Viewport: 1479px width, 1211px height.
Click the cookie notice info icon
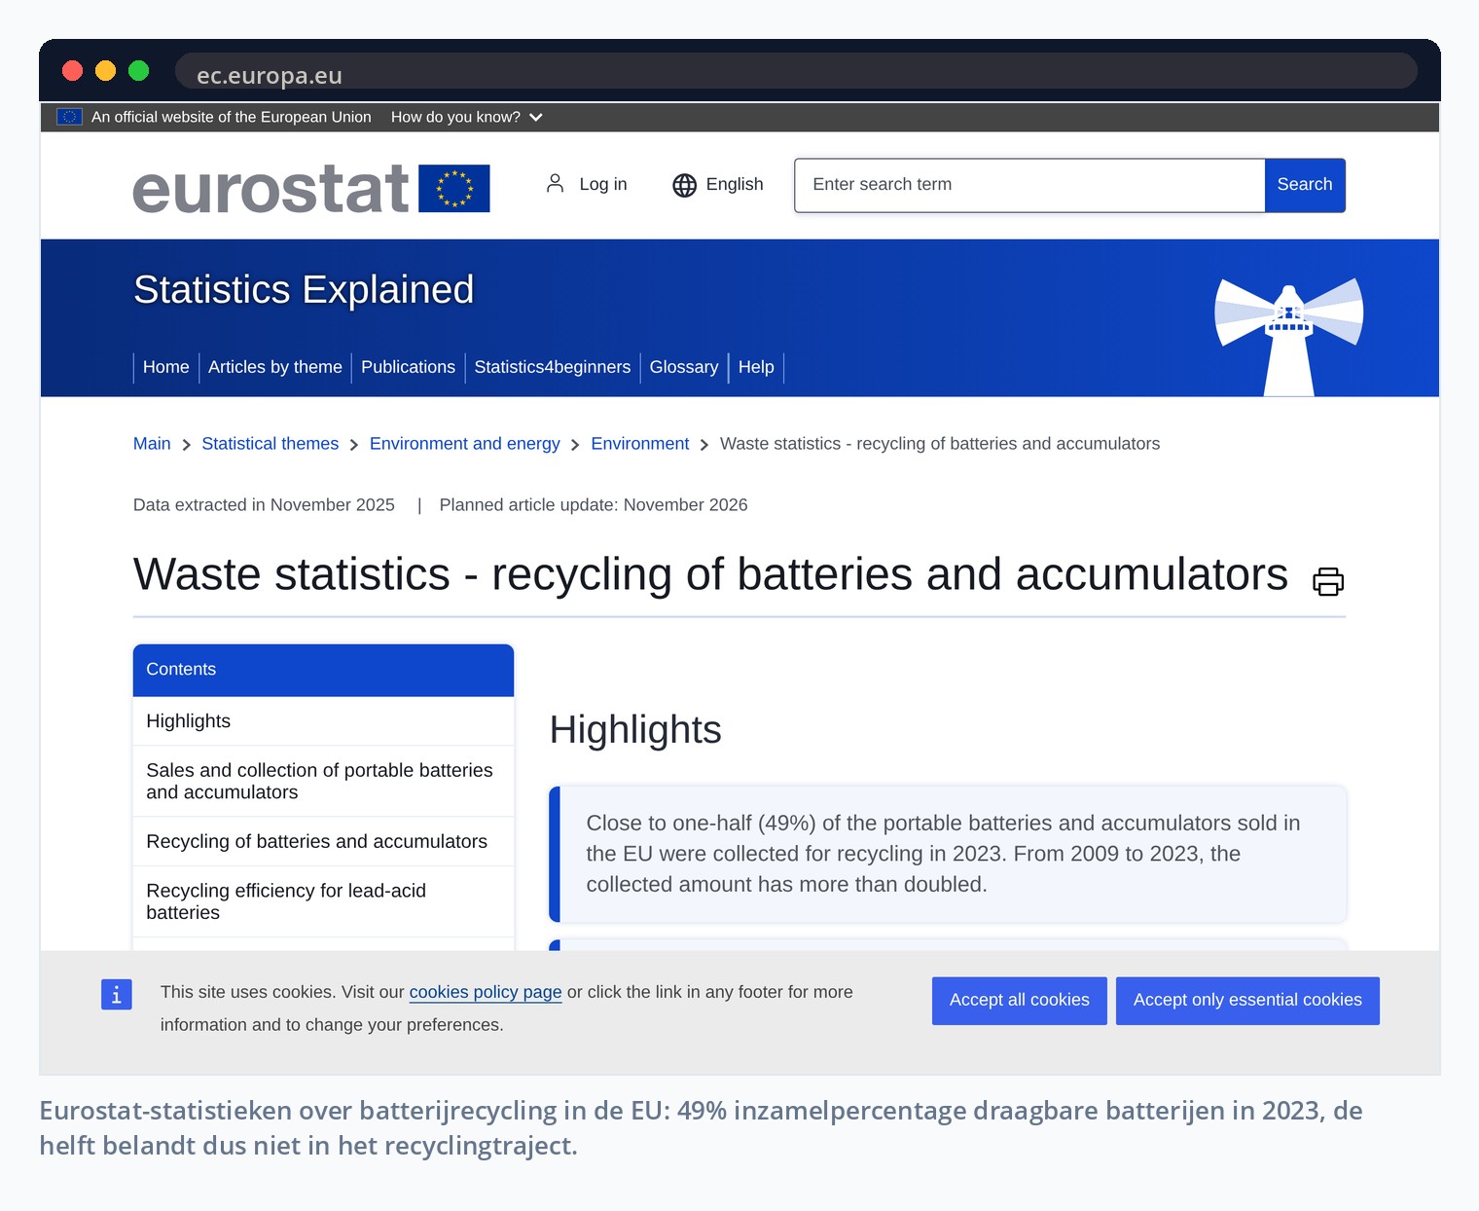coord(117,994)
